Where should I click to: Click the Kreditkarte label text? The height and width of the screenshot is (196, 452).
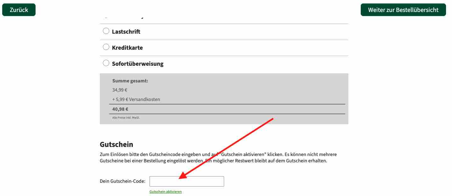click(127, 48)
